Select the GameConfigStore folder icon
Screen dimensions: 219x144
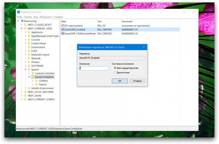pos(33,77)
